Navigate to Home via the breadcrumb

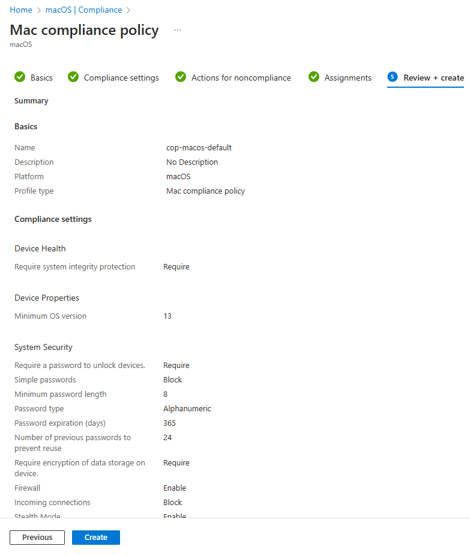[20, 10]
